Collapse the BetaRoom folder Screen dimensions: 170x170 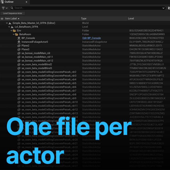point(14,35)
